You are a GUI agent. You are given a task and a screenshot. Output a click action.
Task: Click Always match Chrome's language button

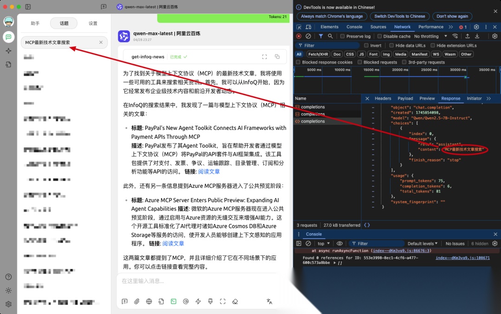pyautogui.click(x=332, y=16)
